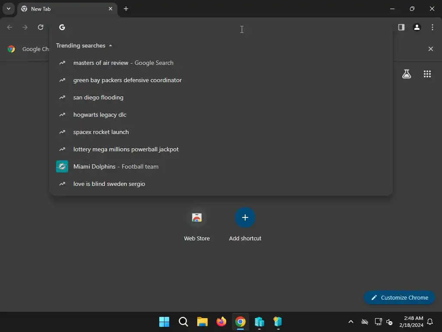Viewport: 442px width, 332px height.
Task: Click the Miami Dolphins logo icon
Action: pos(62,166)
